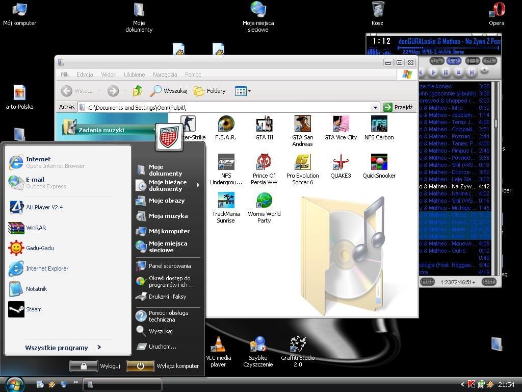Toggle the Foldery pane in Explorer
522x392 pixels.
(x=210, y=91)
